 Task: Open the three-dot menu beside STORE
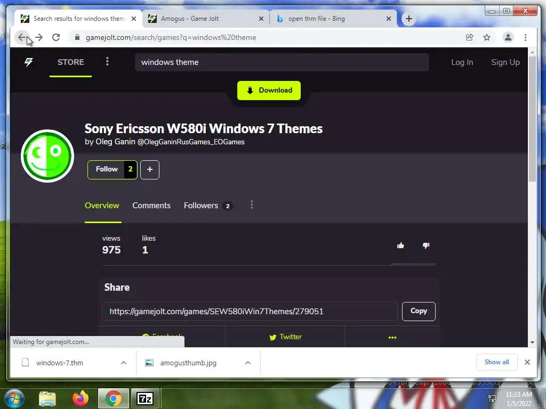[x=107, y=62]
